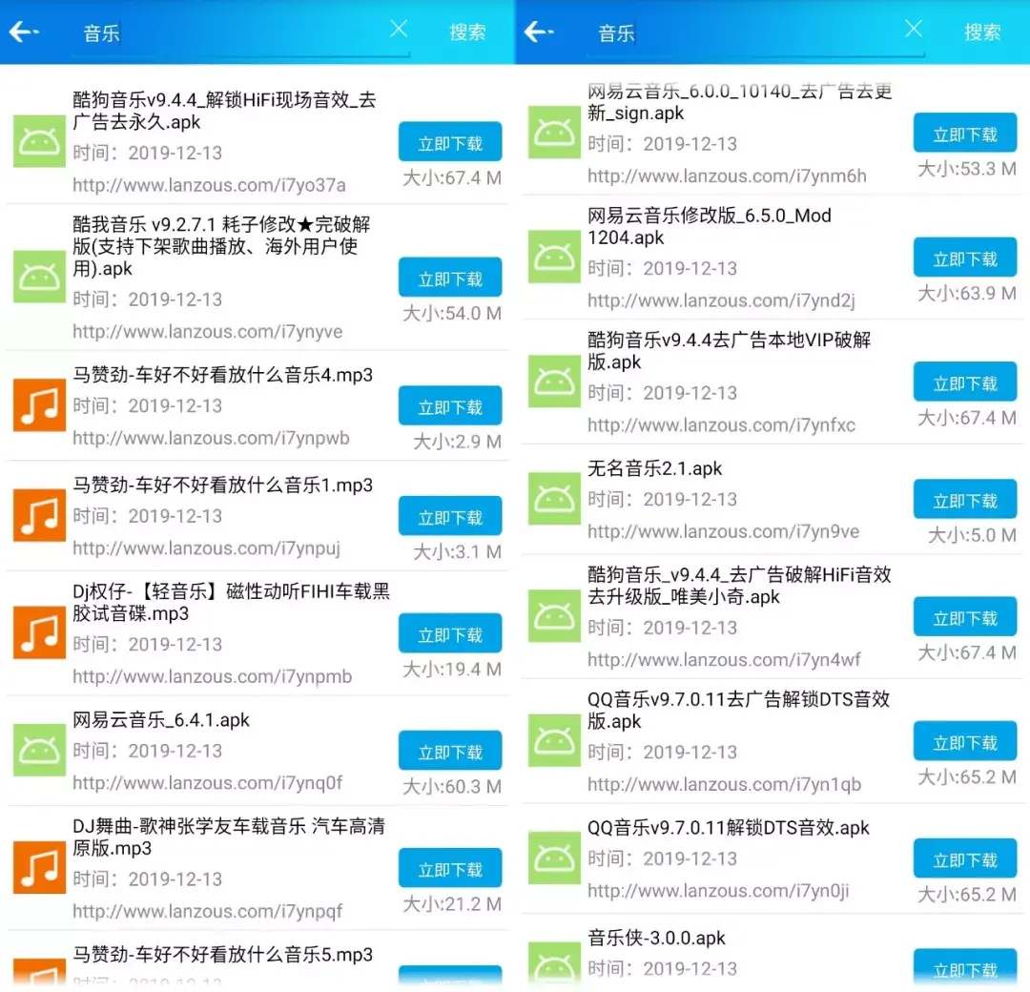Download QQ音乐v9.7.0.11解锁DTS音效.apk
Image resolution: width=1030 pixels, height=992 pixels.
point(965,858)
